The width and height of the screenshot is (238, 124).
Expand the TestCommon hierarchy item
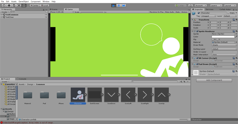2,15
